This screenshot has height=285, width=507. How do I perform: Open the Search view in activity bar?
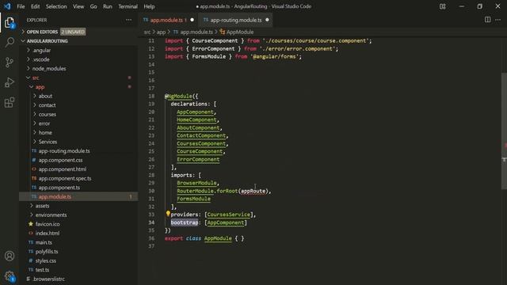(x=10, y=42)
